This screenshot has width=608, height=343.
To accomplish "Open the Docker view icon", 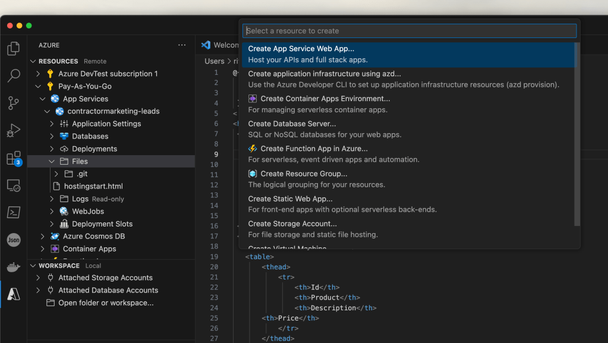I will click(x=14, y=267).
